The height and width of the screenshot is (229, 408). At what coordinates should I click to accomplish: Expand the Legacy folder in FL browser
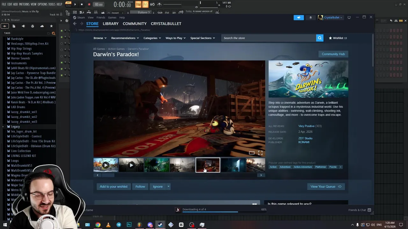coord(15,127)
